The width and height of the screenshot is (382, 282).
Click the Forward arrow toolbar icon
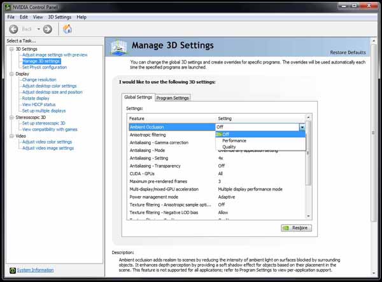[x=48, y=29]
